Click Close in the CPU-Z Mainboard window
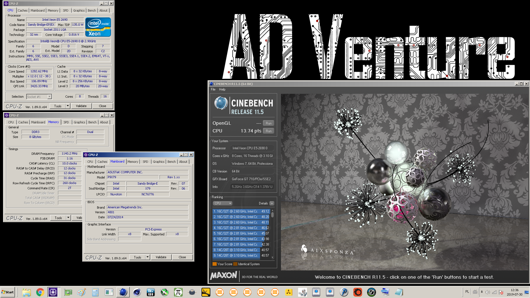This screenshot has width=530, height=298. point(182,257)
